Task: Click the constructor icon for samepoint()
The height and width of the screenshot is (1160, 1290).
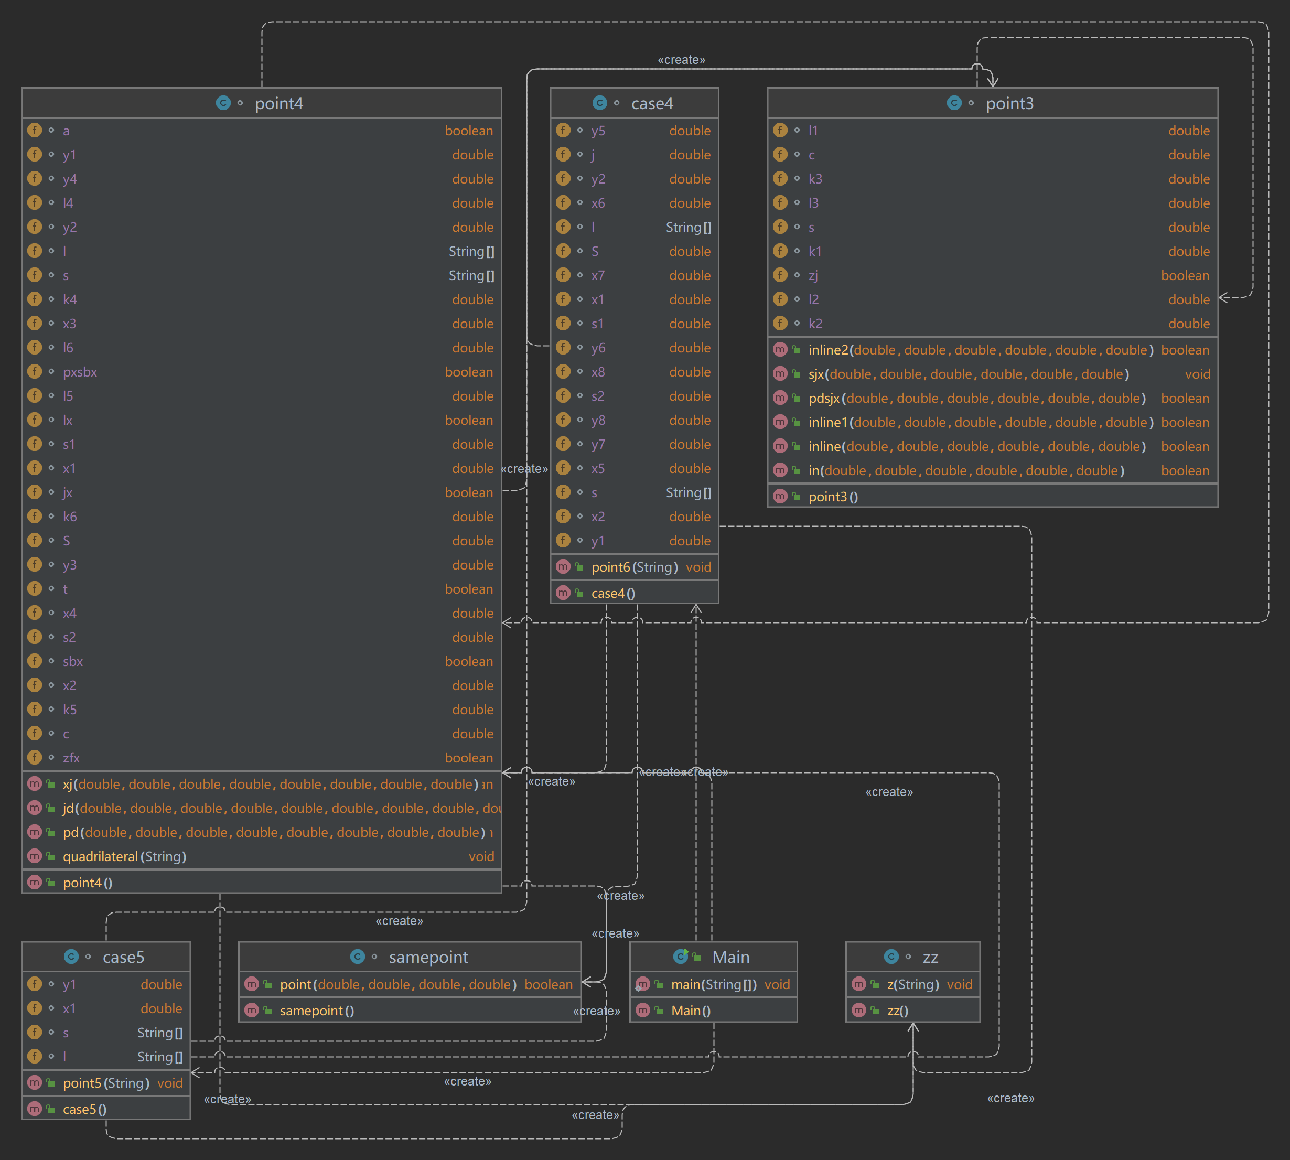Action: coord(252,1010)
